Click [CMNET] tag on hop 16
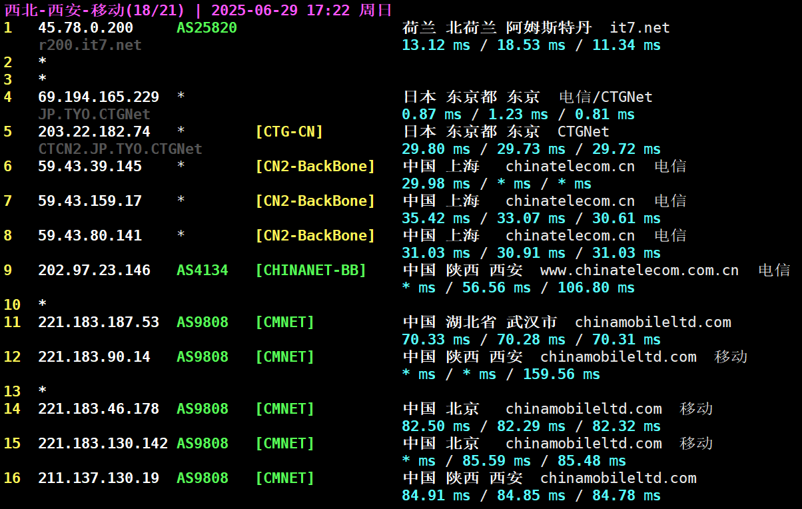 tap(285, 478)
